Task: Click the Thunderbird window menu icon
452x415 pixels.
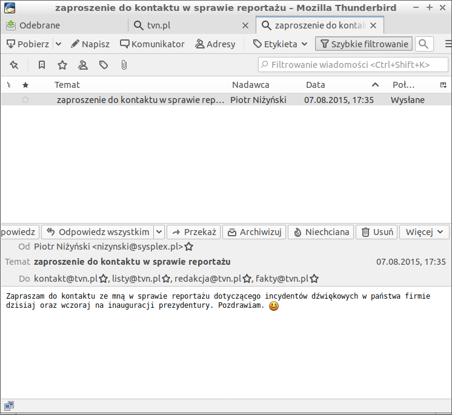Action: click(10, 8)
